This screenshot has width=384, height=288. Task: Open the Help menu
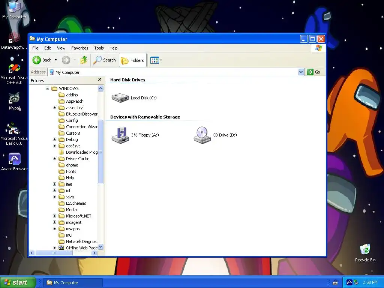113,48
